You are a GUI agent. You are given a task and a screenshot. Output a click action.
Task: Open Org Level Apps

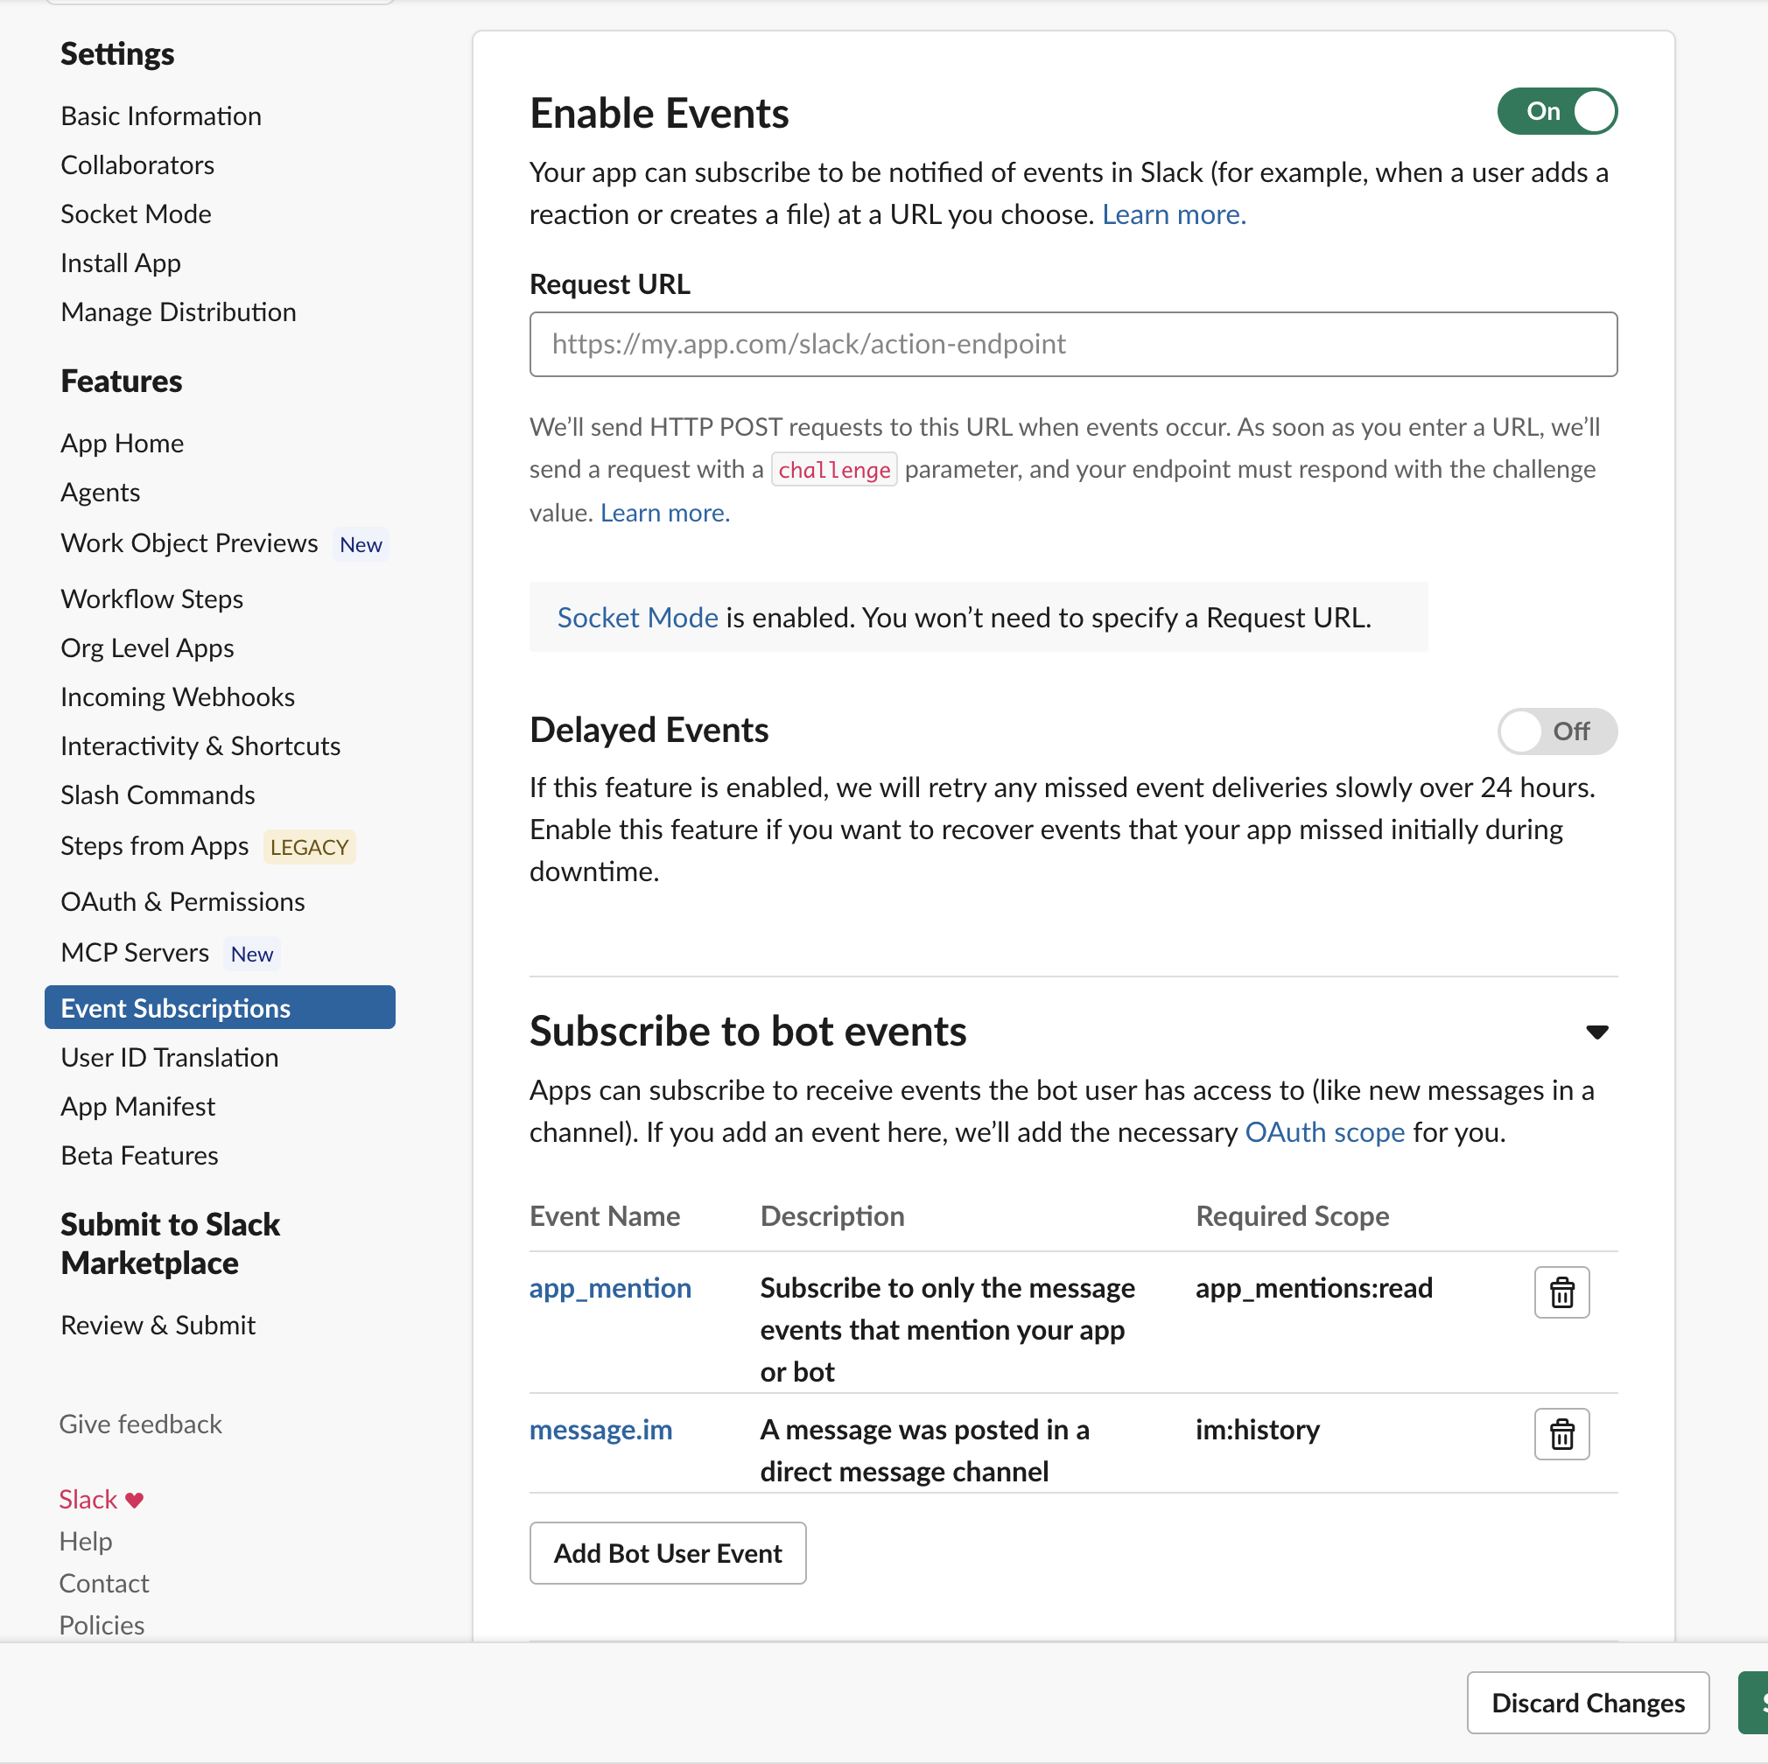point(147,647)
